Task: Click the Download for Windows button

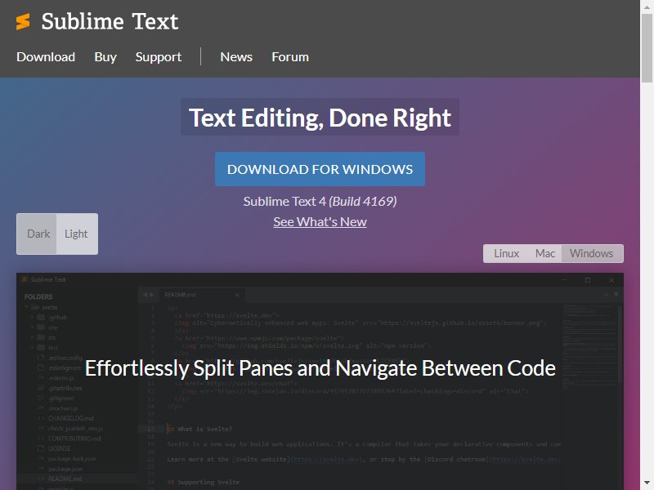Action: tap(320, 169)
